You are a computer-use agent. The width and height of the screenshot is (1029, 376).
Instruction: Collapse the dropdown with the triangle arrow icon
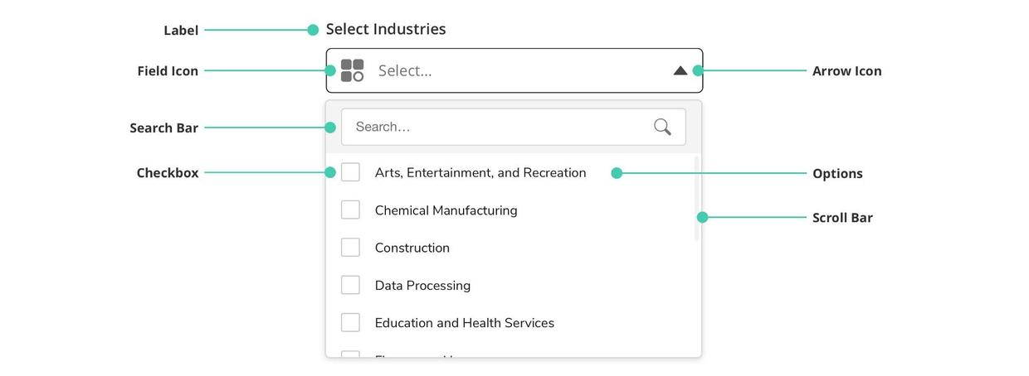[680, 70]
